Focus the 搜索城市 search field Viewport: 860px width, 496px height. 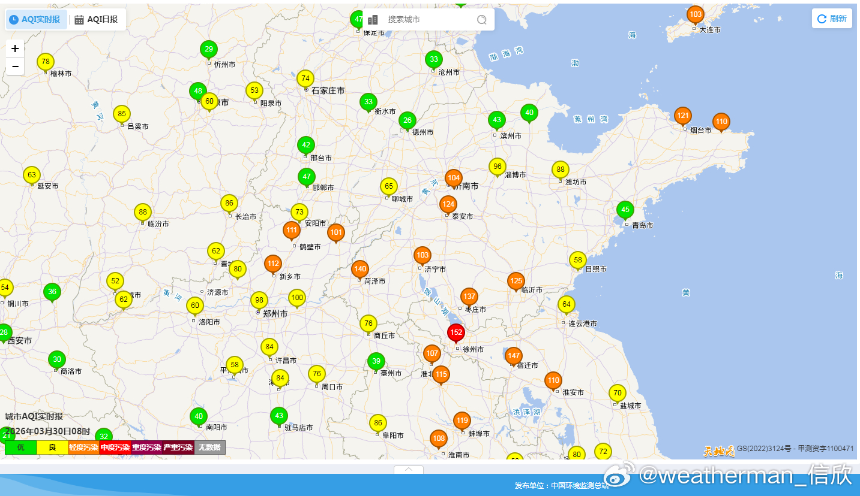(x=428, y=20)
